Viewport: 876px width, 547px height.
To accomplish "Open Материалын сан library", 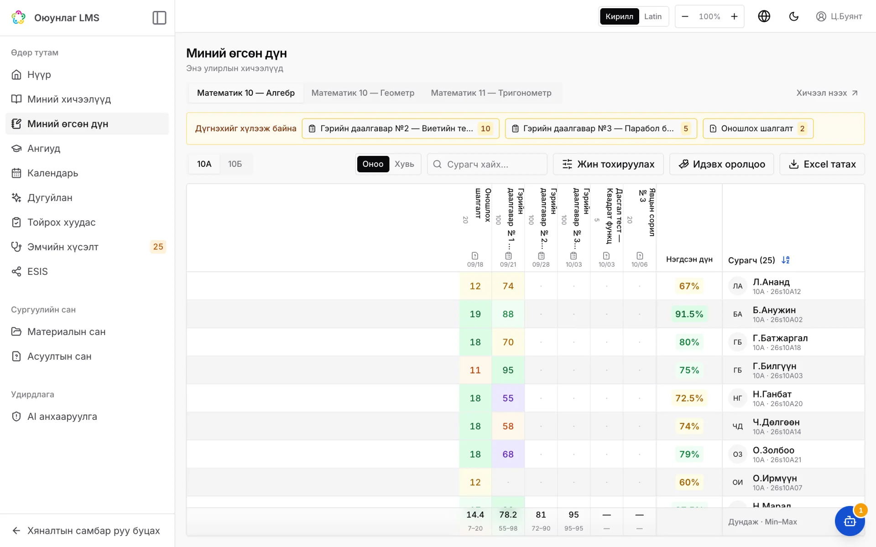I will pos(87,332).
